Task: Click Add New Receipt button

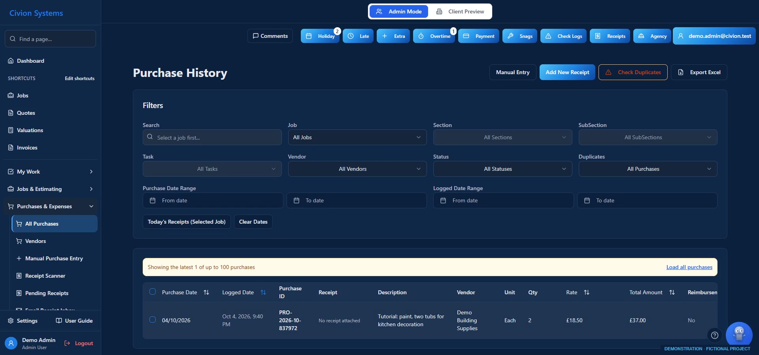Action: click(x=567, y=72)
